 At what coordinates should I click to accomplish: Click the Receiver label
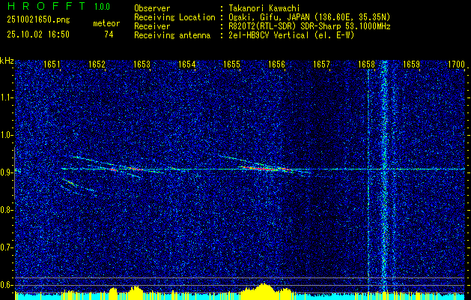point(152,26)
